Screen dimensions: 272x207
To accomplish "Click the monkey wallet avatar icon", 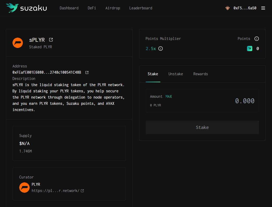I will (227, 8).
